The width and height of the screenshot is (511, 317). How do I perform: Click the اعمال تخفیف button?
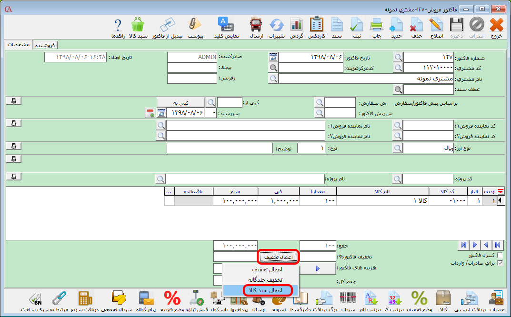pos(278,257)
